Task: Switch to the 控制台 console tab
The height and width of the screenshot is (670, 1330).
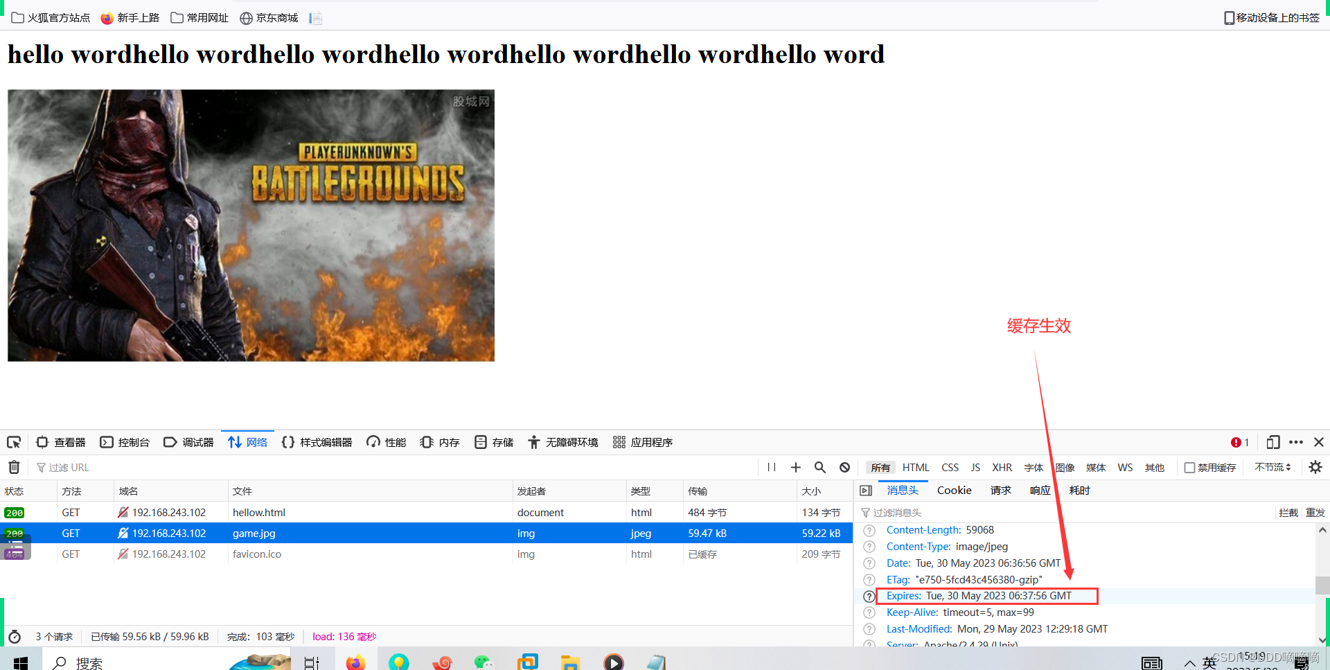Action: click(125, 442)
